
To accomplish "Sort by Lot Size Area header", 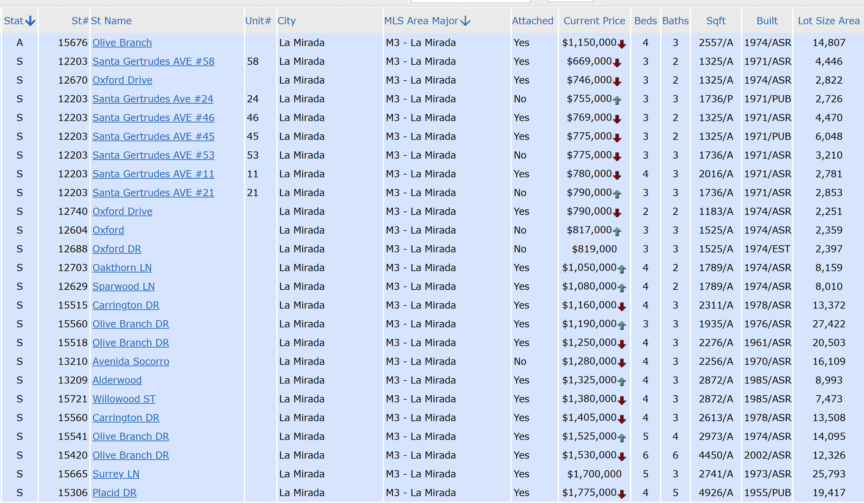I will 828,21.
